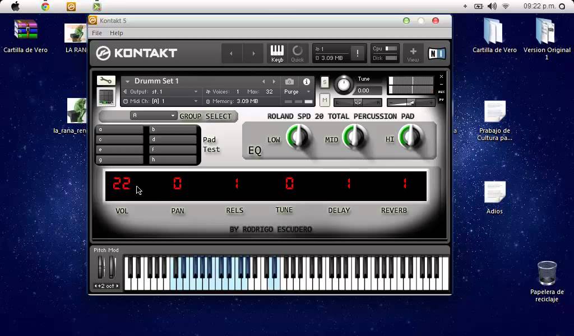Toggle the on-screen Keyb keyboard
Screen dimensions: 574x336
pos(277,53)
